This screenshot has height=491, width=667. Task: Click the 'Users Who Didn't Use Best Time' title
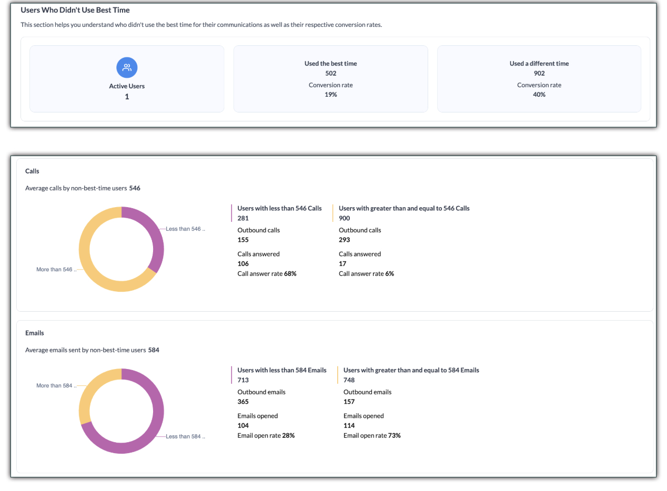(75, 10)
